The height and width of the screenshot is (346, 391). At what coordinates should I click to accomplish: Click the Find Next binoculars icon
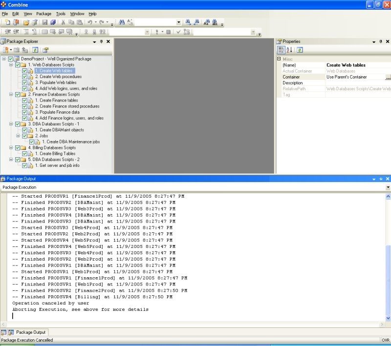pyautogui.click(x=188, y=22)
